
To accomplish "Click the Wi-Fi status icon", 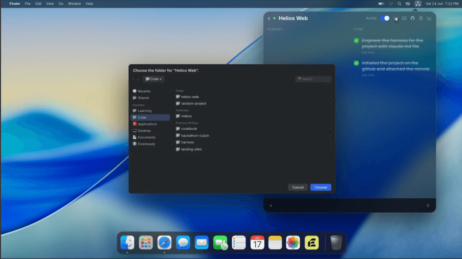I will pyautogui.click(x=391, y=4).
